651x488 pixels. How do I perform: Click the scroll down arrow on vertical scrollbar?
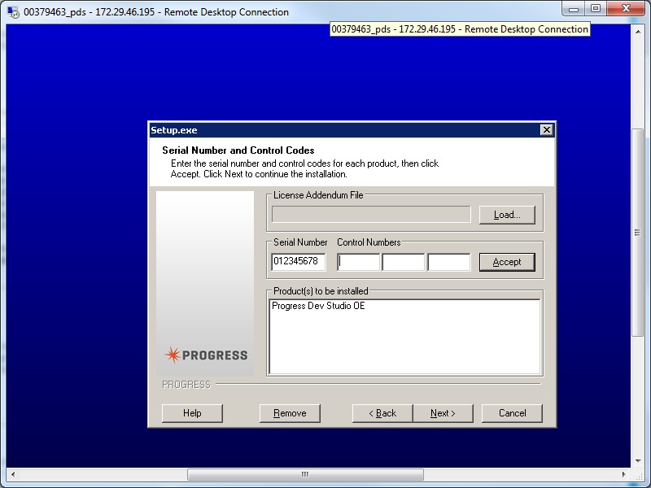coord(637,460)
